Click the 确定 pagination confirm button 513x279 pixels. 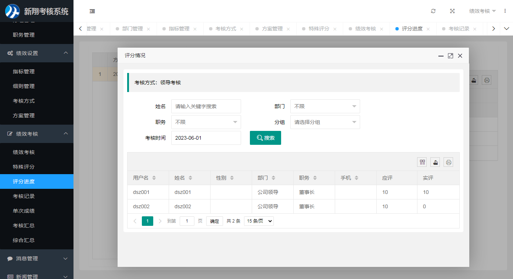click(215, 221)
